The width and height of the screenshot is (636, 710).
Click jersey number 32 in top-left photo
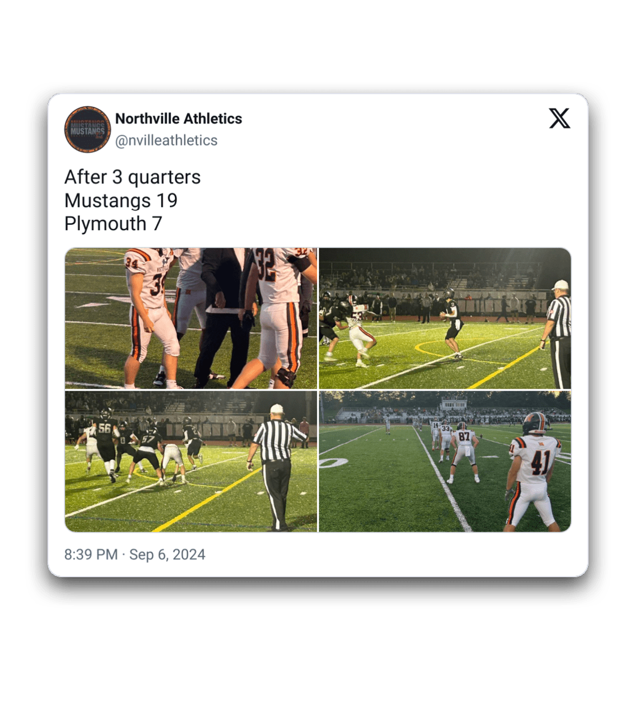click(x=265, y=264)
